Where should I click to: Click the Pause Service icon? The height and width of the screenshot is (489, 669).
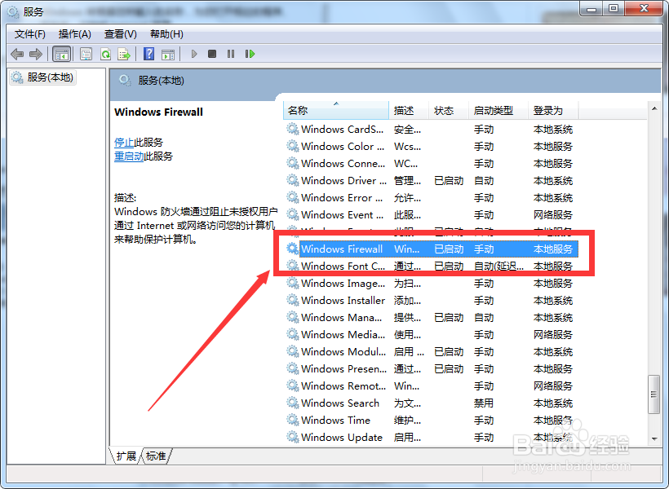(231, 54)
